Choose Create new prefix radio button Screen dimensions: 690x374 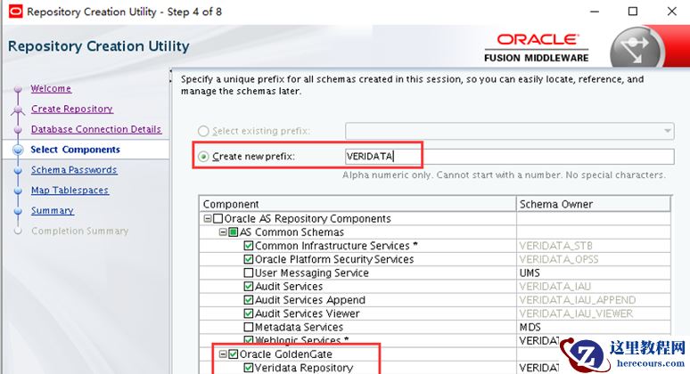point(203,157)
